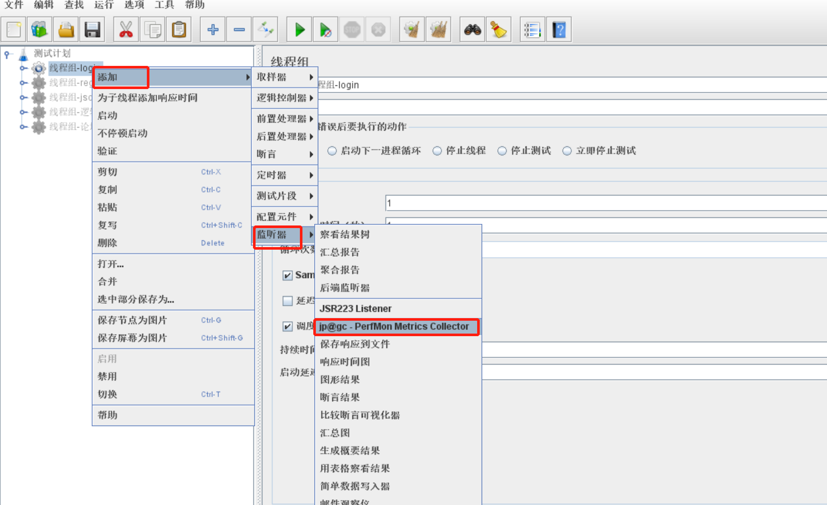Click the Cut scissors icon
Image resolution: width=827 pixels, height=505 pixels.
point(126,29)
